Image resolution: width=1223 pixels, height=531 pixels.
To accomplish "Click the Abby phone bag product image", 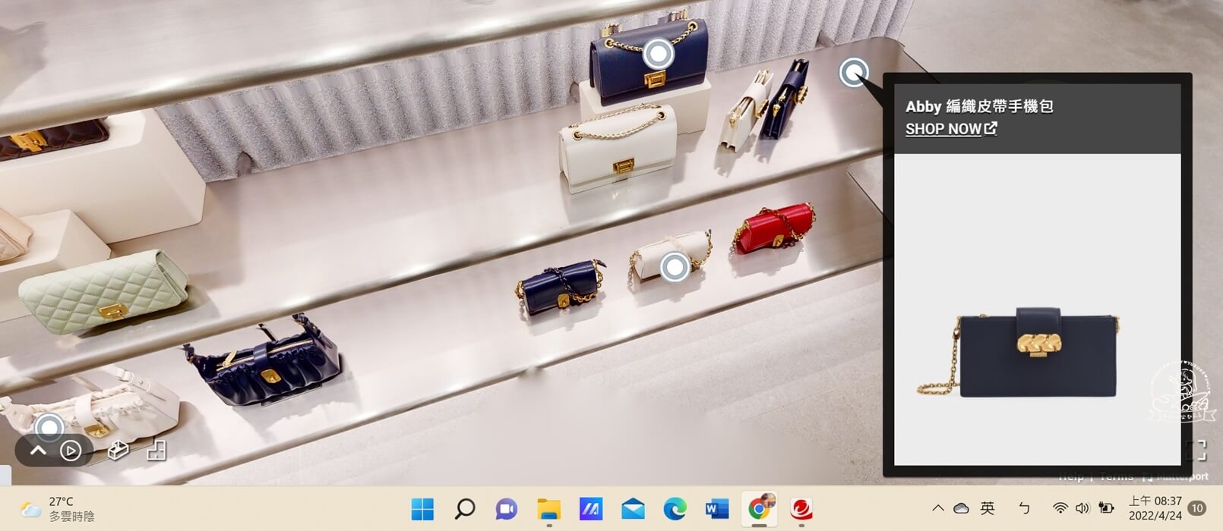I will 1037,353.
